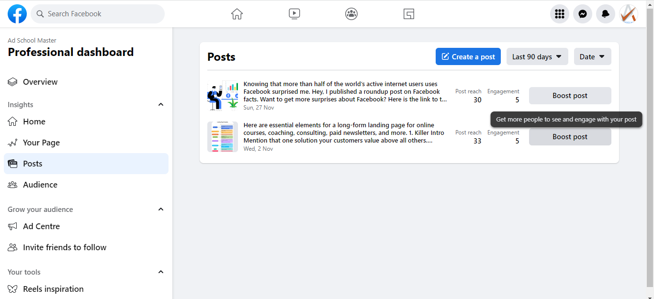Click the pencil icon on Create a post
The width and height of the screenshot is (654, 299).
(x=445, y=56)
